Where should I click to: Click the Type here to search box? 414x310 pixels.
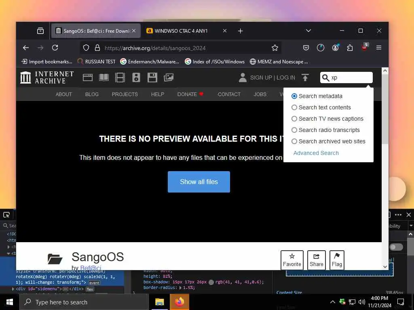(84, 302)
